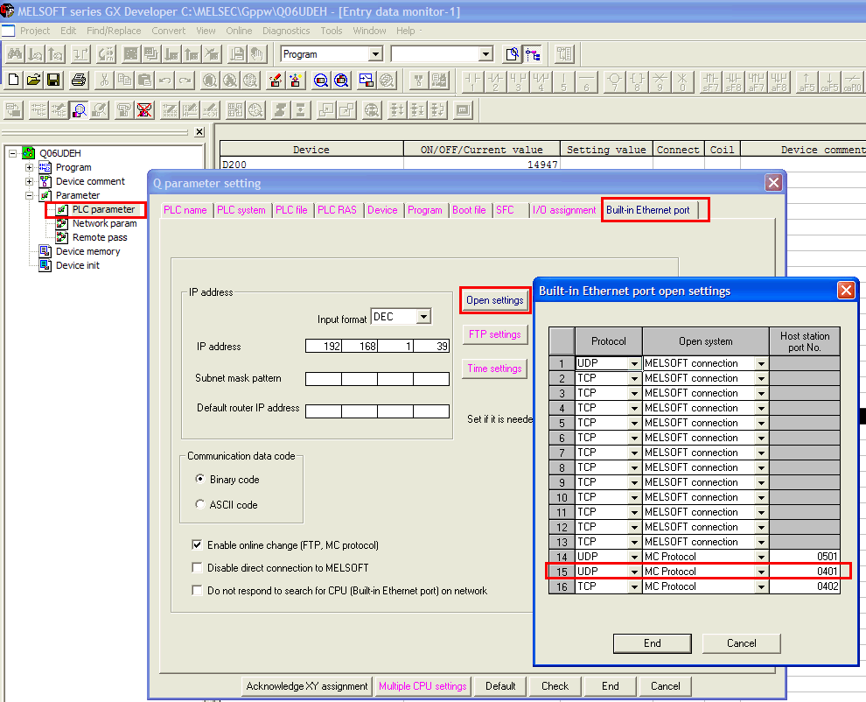Click the monitor mode magnifier icon
866x702 pixels.
click(x=80, y=110)
